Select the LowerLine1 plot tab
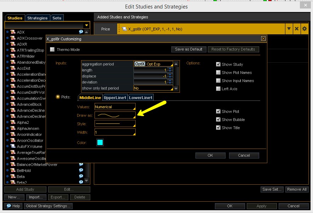Screen dimensions: 313x213 (x=141, y=98)
